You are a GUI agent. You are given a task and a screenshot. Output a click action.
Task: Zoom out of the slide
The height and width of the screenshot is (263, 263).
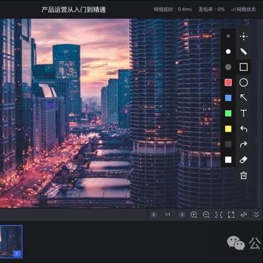(x=206, y=215)
